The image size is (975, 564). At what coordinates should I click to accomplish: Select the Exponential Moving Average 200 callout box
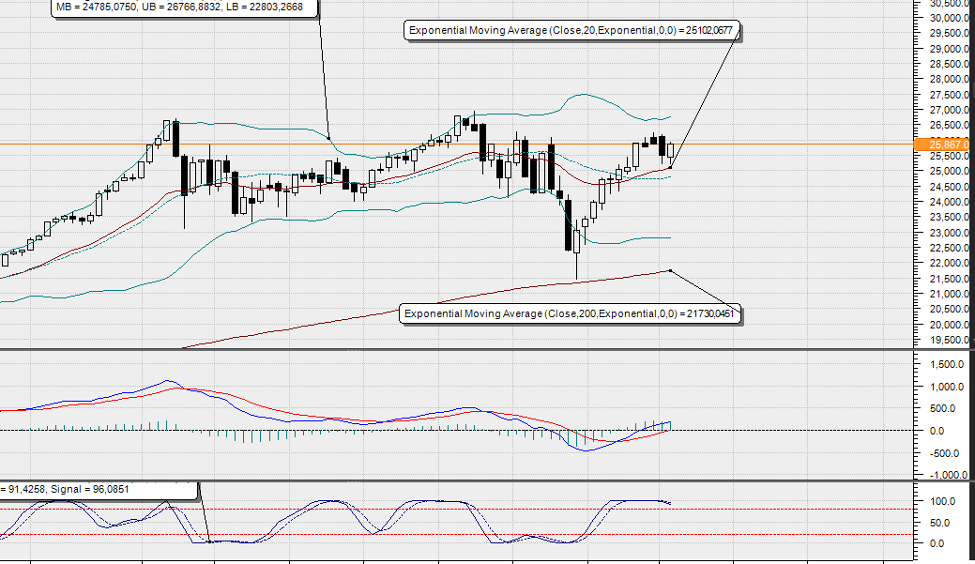(571, 312)
